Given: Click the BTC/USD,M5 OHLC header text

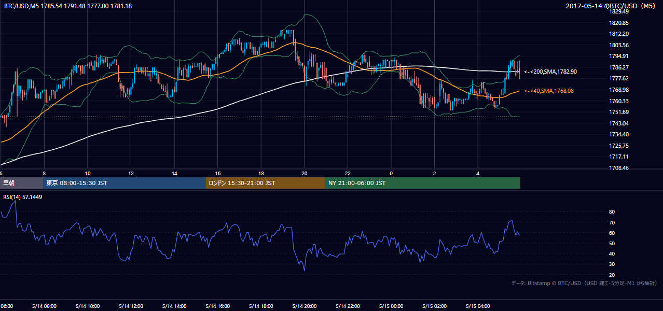Looking at the screenshot, I should 68,5.
